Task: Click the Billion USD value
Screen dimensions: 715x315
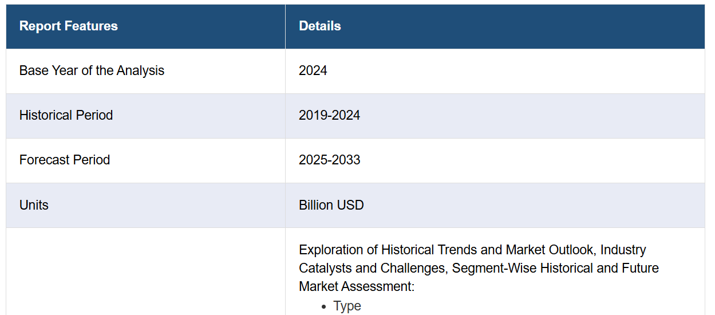Action: click(x=331, y=205)
